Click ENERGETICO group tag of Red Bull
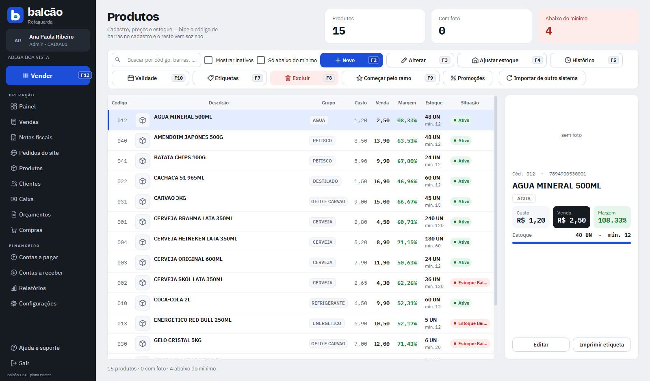 coord(327,323)
